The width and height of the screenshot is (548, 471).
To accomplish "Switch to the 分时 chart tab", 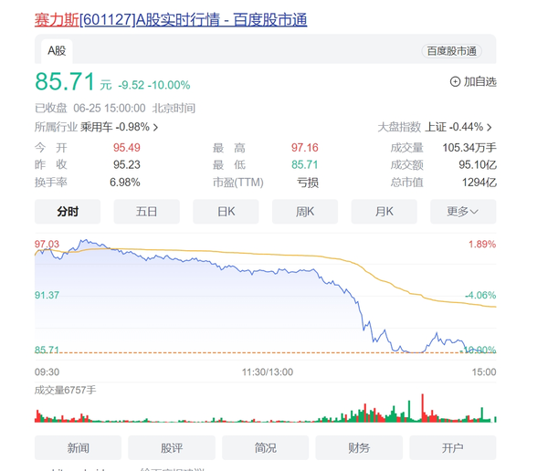I will coord(68,212).
